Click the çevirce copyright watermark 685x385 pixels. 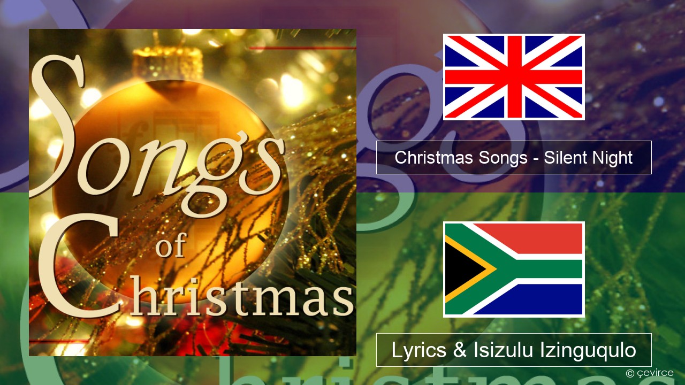(650, 373)
